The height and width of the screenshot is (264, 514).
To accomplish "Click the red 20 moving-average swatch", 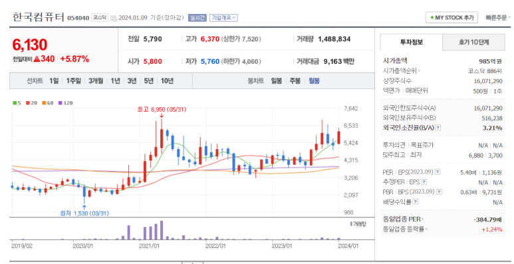I will 28,103.
